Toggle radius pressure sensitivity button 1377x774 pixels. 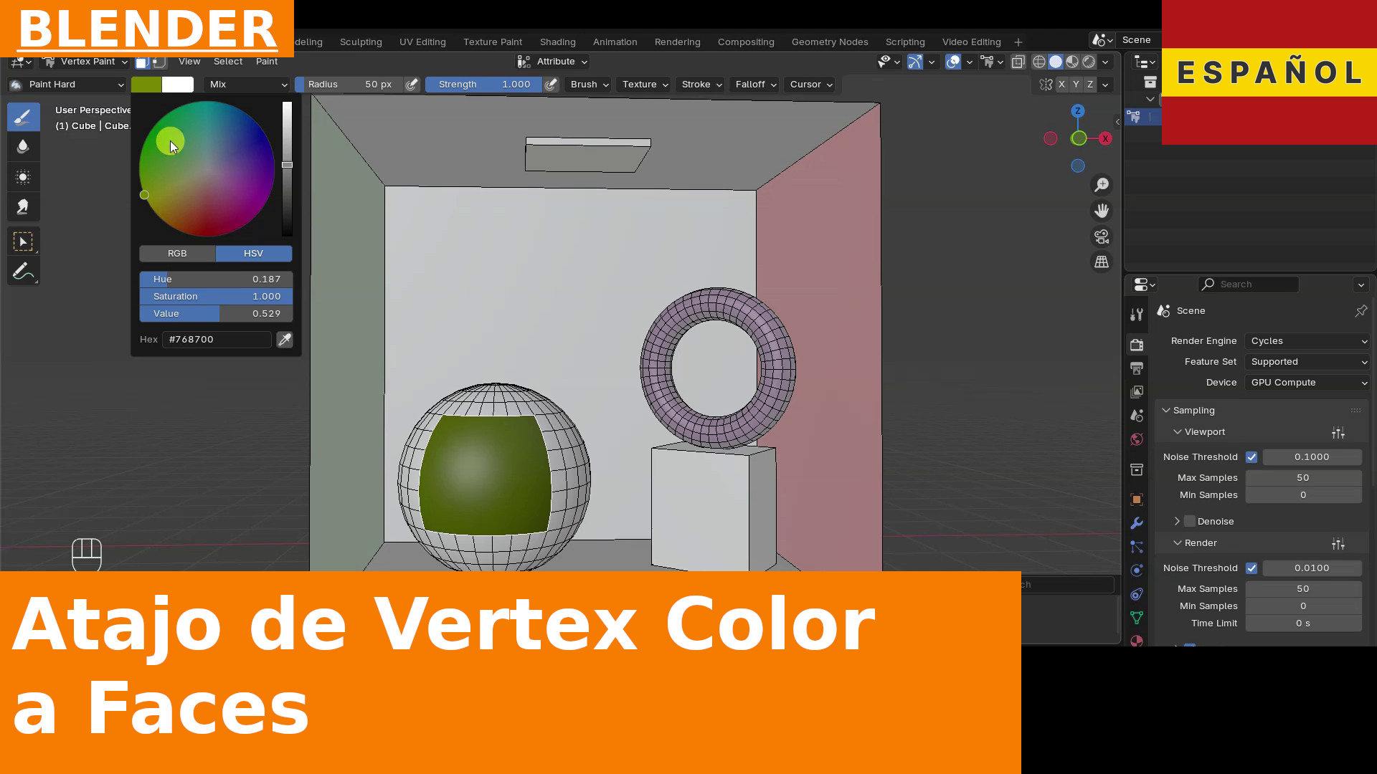point(412,85)
